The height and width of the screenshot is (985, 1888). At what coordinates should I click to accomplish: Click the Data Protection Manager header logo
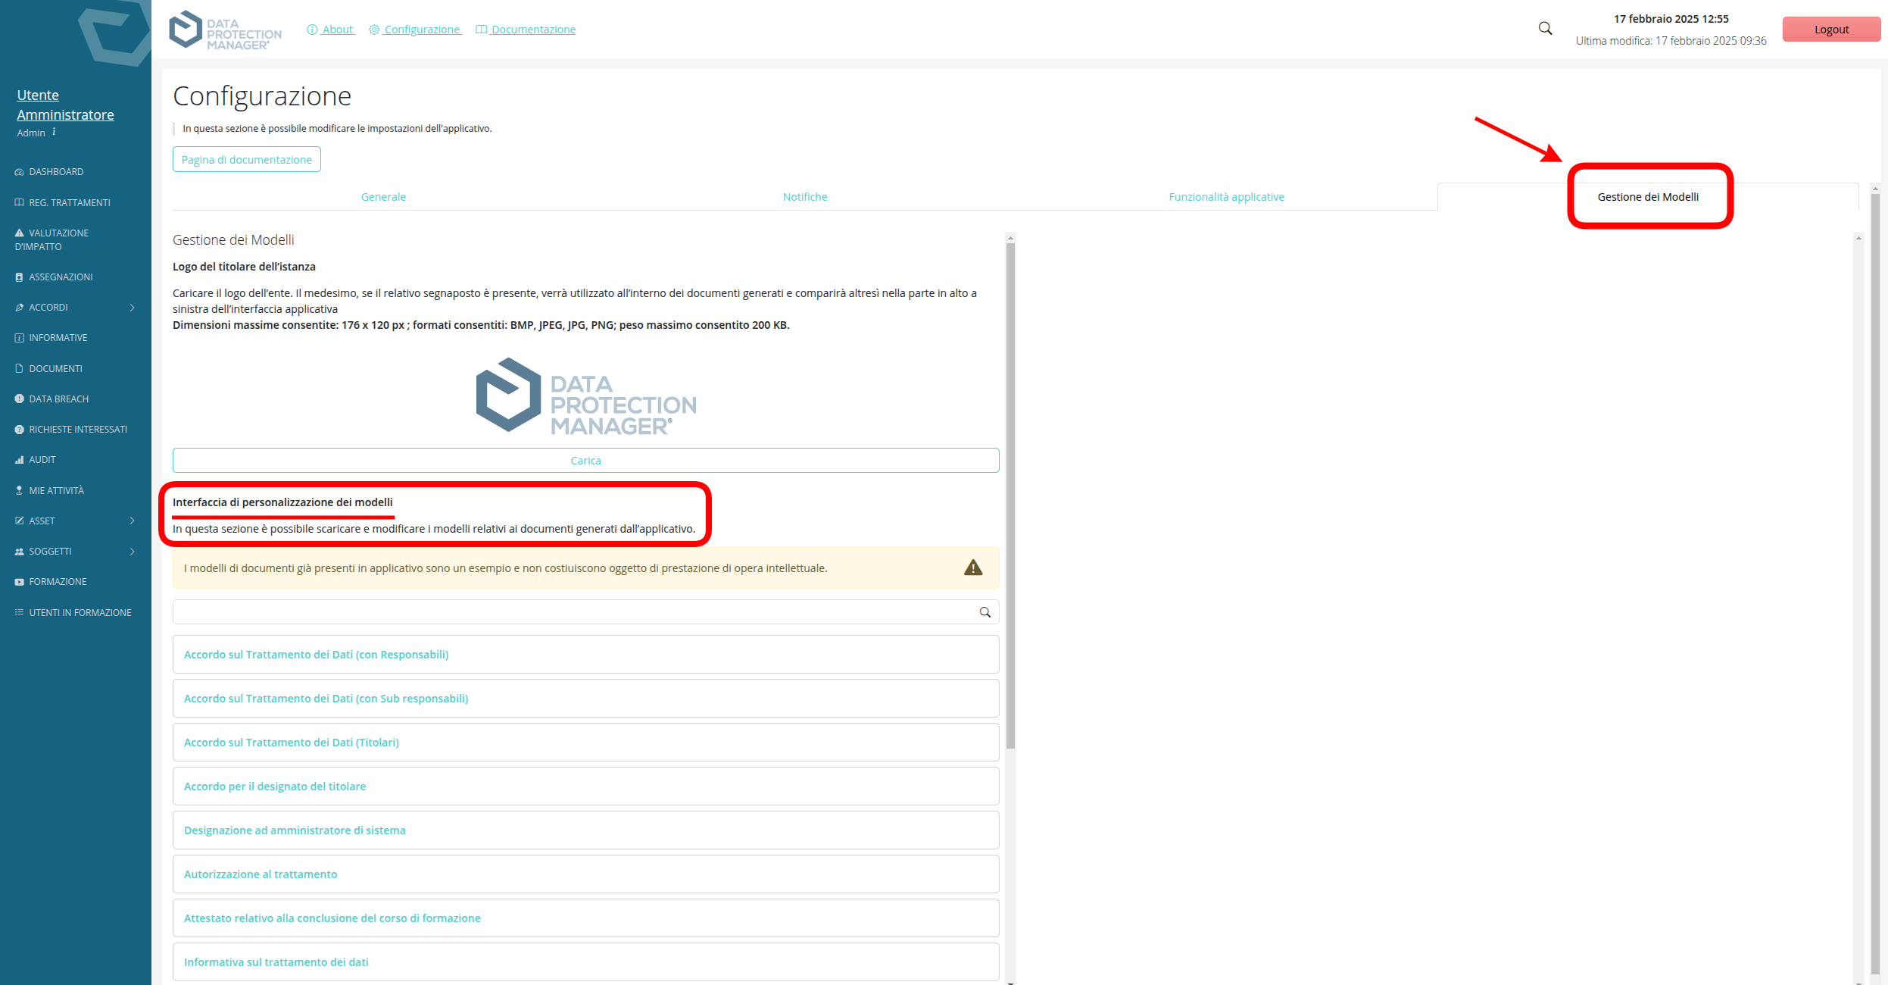point(225,30)
